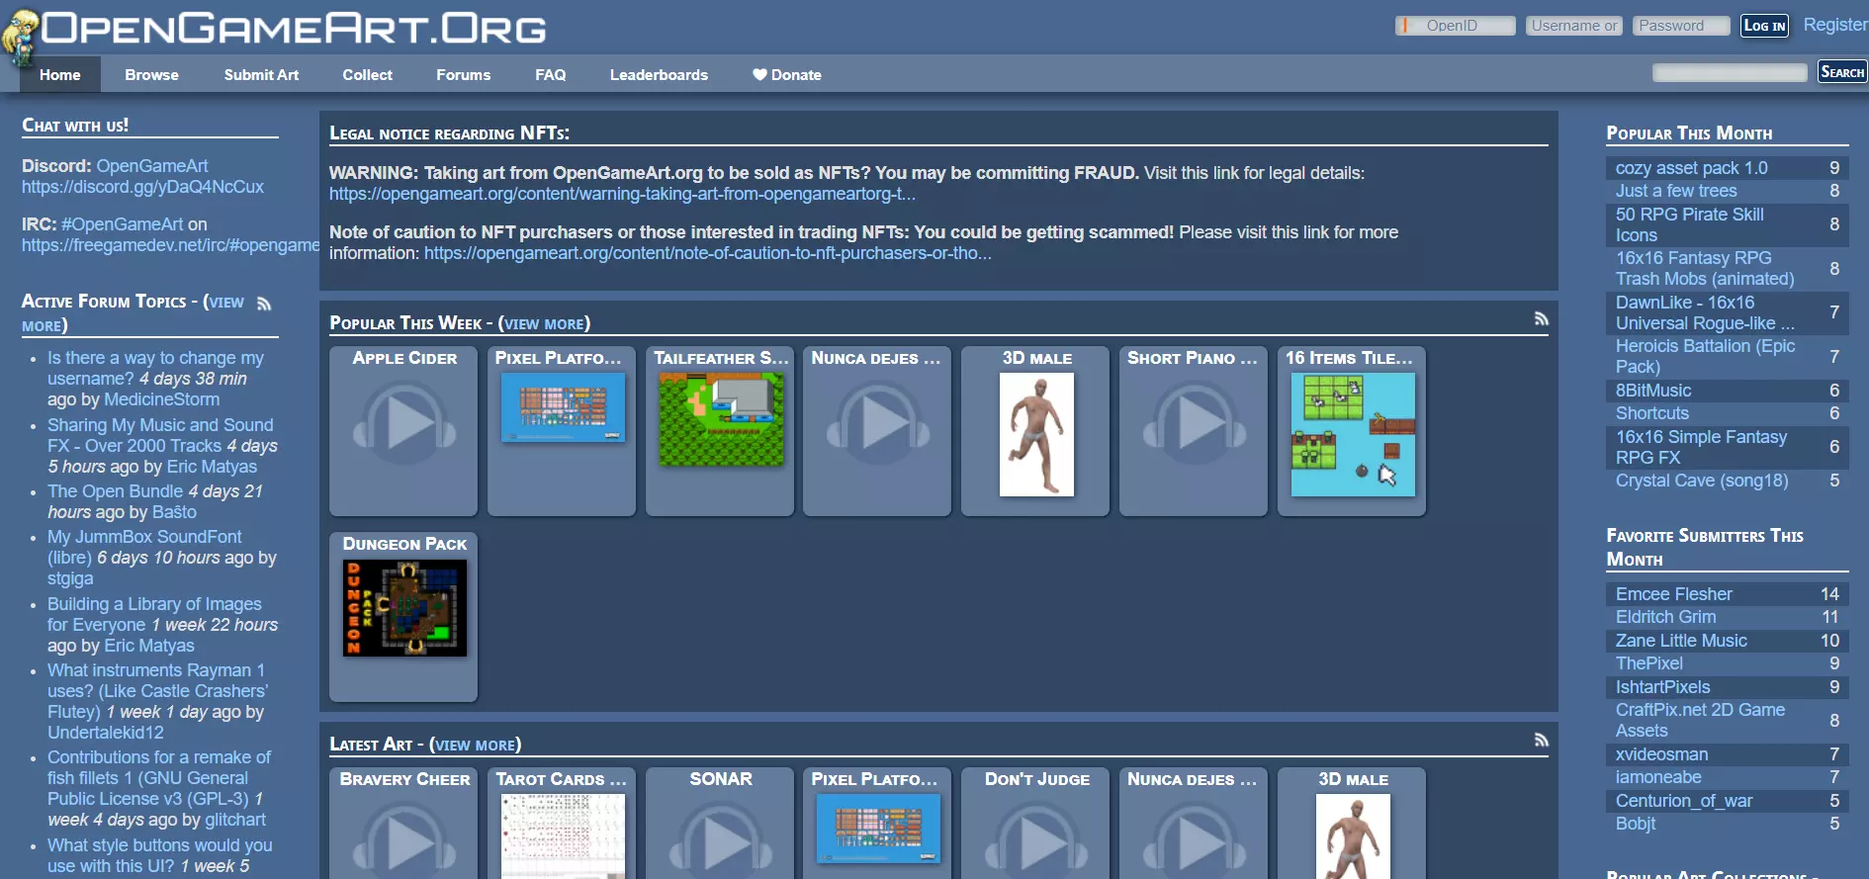Play the Nunca Dejes audio under Latest Art
Image resolution: width=1869 pixels, height=879 pixels.
pyautogui.click(x=1195, y=840)
